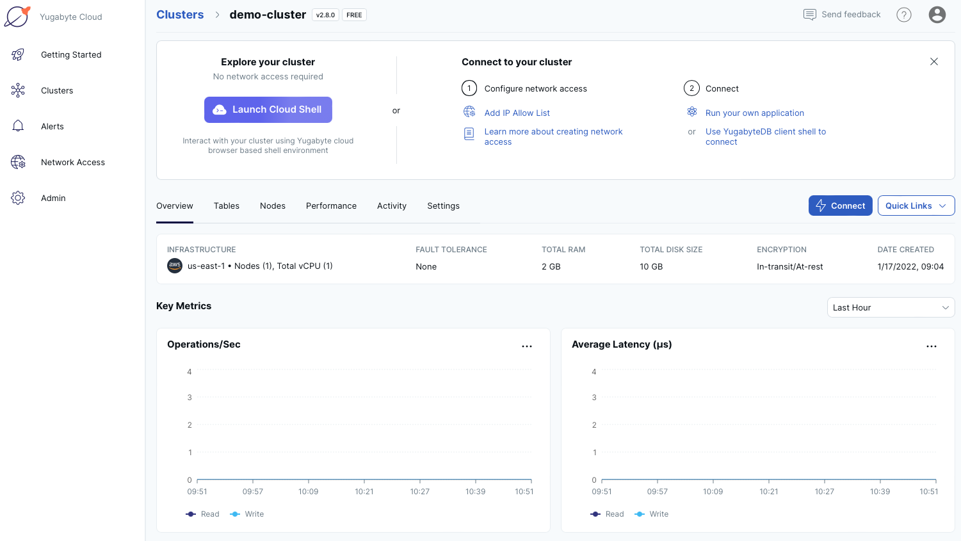Image resolution: width=961 pixels, height=541 pixels.
Task: Click the document icon beside Learn more
Action: (469, 134)
